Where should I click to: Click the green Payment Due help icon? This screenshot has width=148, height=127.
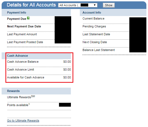tap(28, 18)
